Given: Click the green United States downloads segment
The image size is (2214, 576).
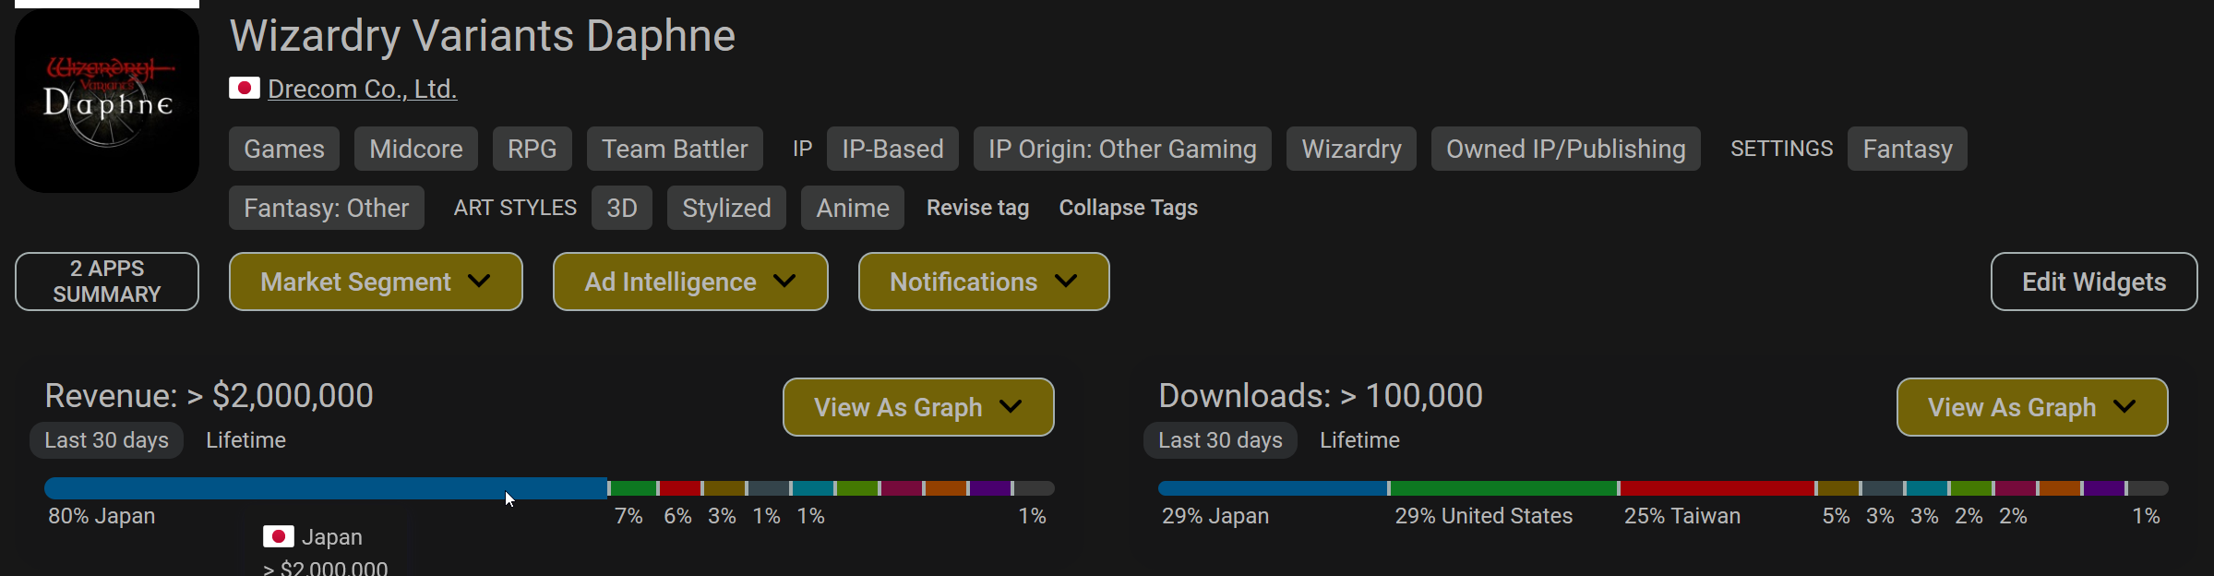Looking at the screenshot, I should 1503,488.
